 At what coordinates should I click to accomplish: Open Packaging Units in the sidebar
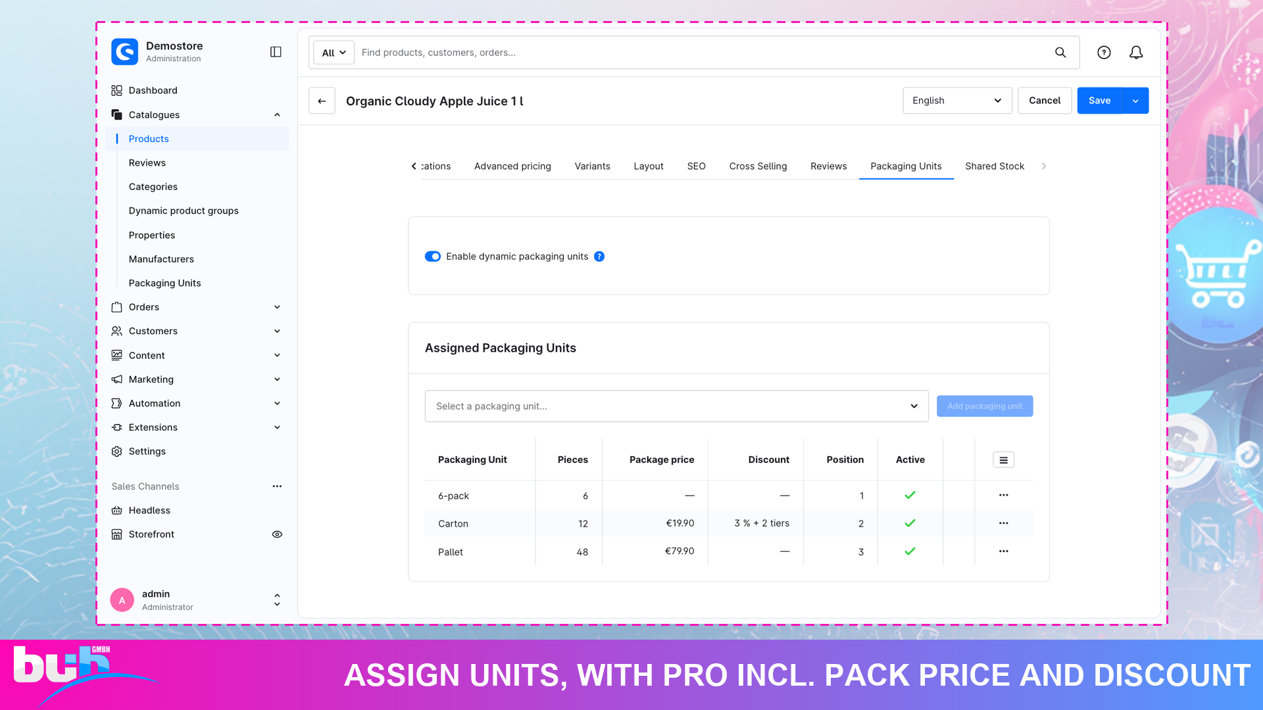[x=164, y=283]
